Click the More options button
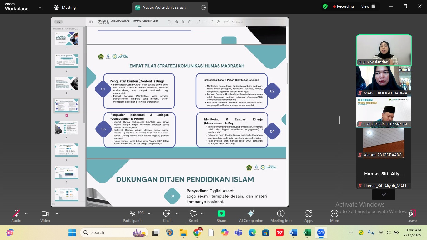The height and width of the screenshot is (240, 427). tap(334, 216)
